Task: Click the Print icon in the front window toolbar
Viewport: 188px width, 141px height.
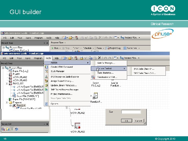Action: click(81, 58)
